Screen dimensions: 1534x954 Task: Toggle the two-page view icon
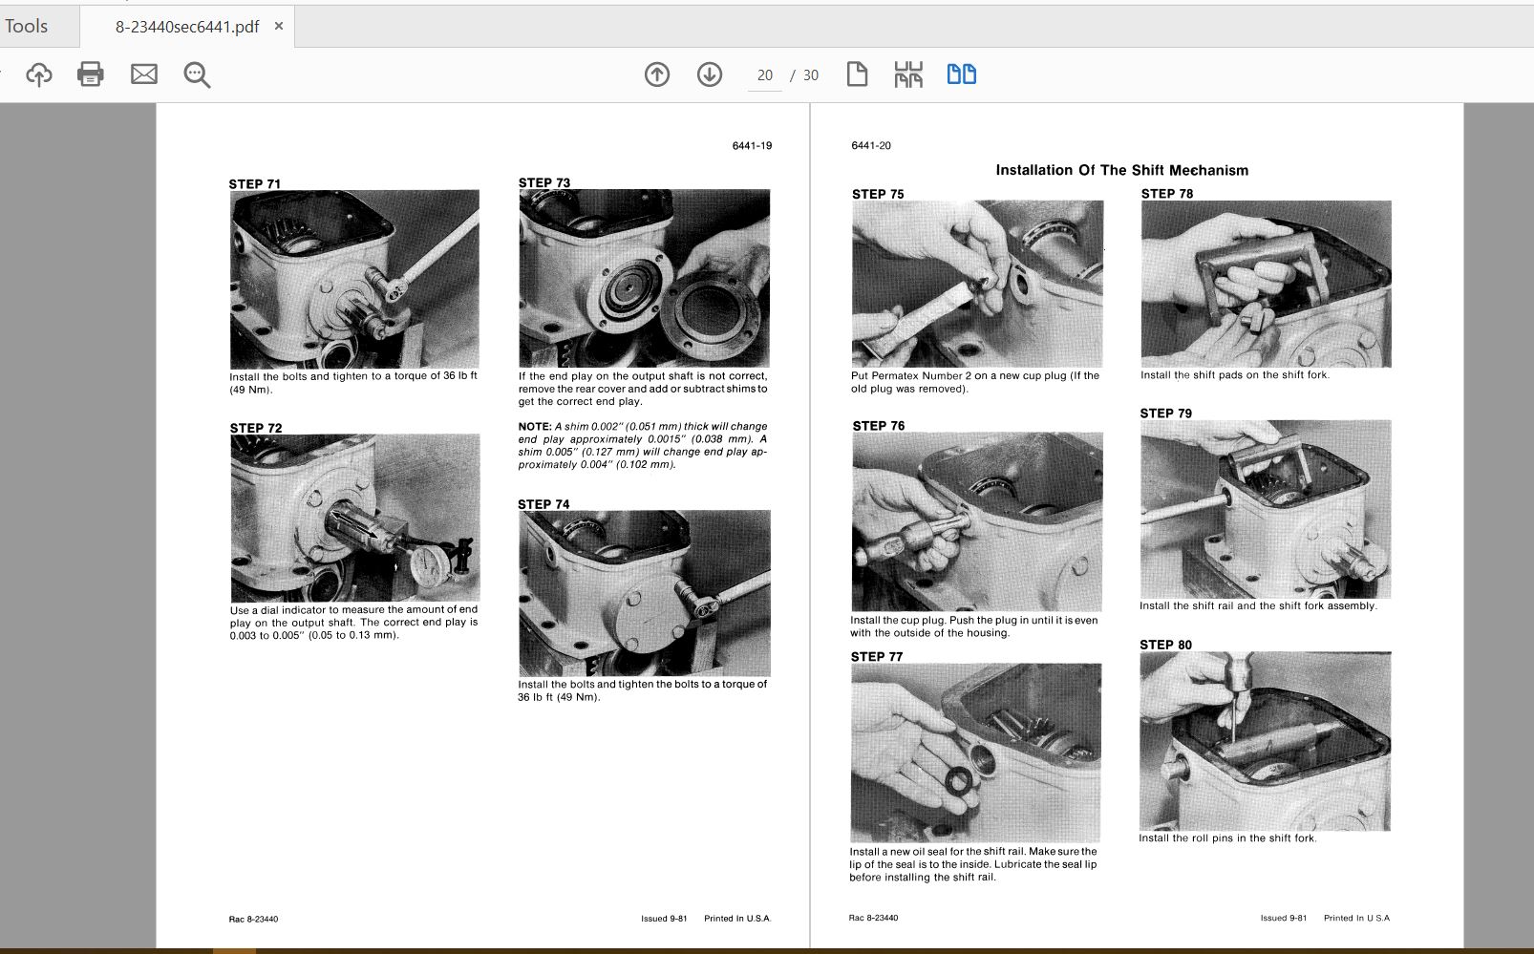(x=961, y=74)
